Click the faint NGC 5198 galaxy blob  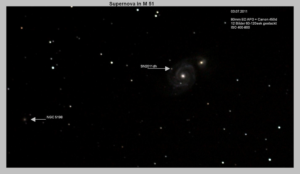(25, 119)
